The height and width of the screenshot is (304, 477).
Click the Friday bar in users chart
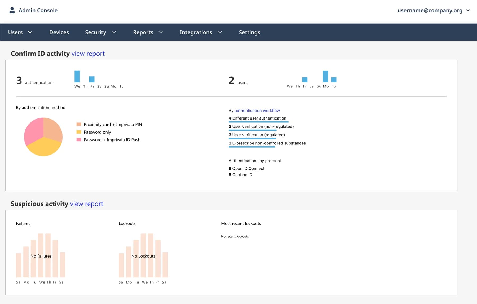(305, 80)
